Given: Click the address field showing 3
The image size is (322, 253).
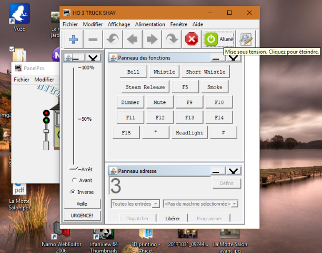Looking at the screenshot, I should (x=158, y=186).
